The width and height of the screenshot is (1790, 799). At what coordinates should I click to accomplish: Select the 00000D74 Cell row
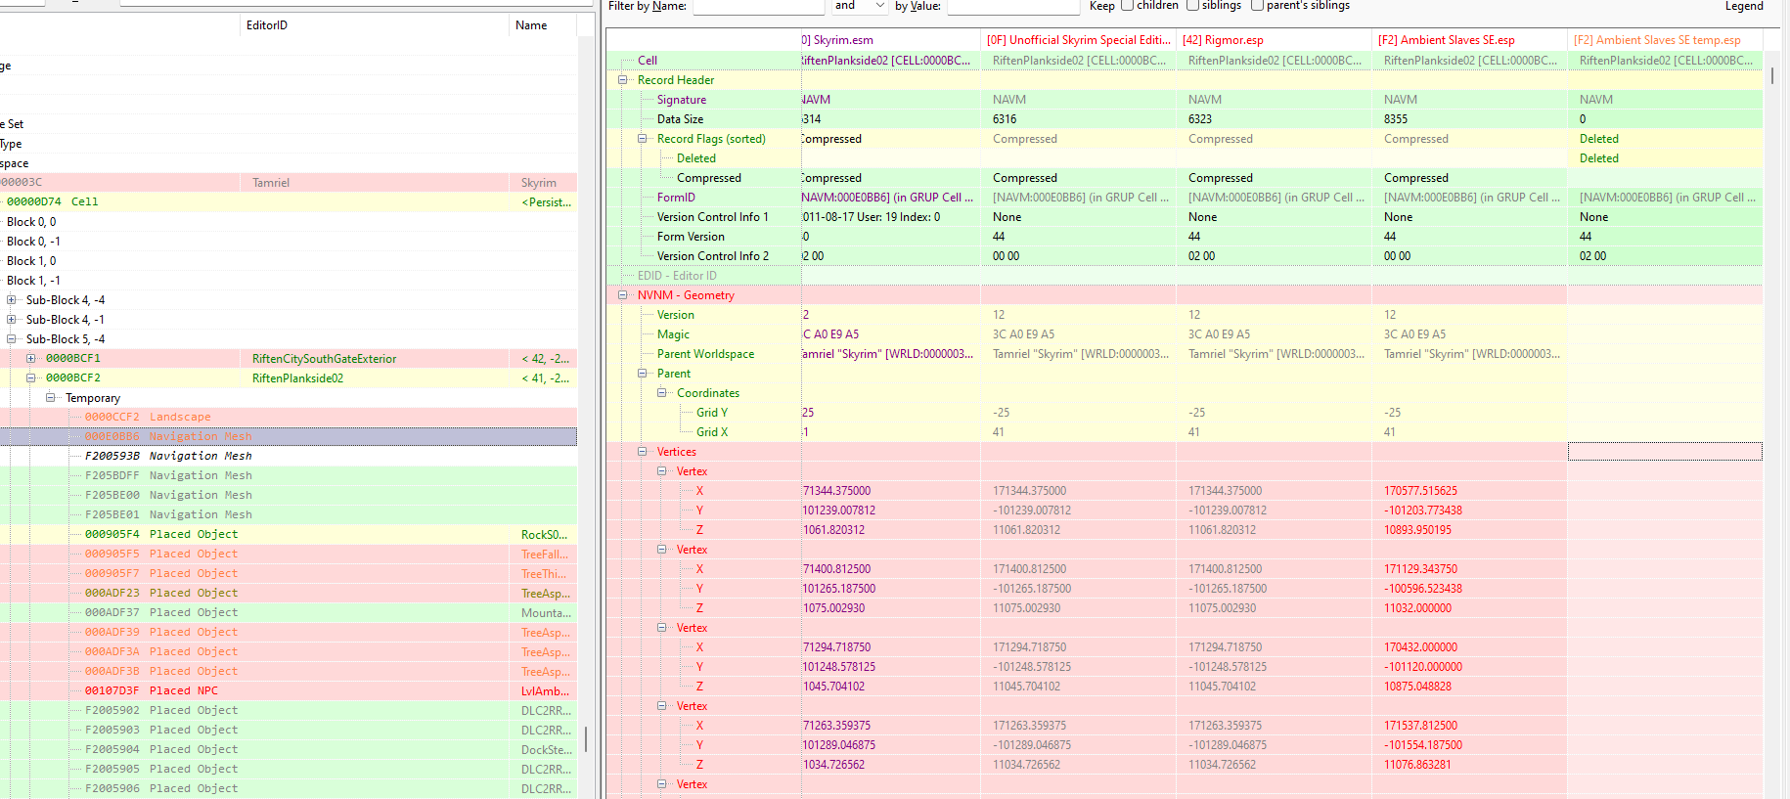(x=289, y=202)
